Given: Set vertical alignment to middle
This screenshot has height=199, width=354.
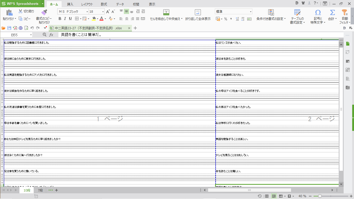Looking at the screenshot, I should 126,11.
